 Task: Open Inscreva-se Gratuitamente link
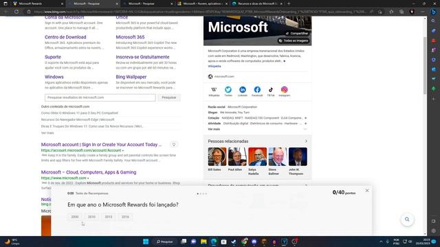coord(142,57)
